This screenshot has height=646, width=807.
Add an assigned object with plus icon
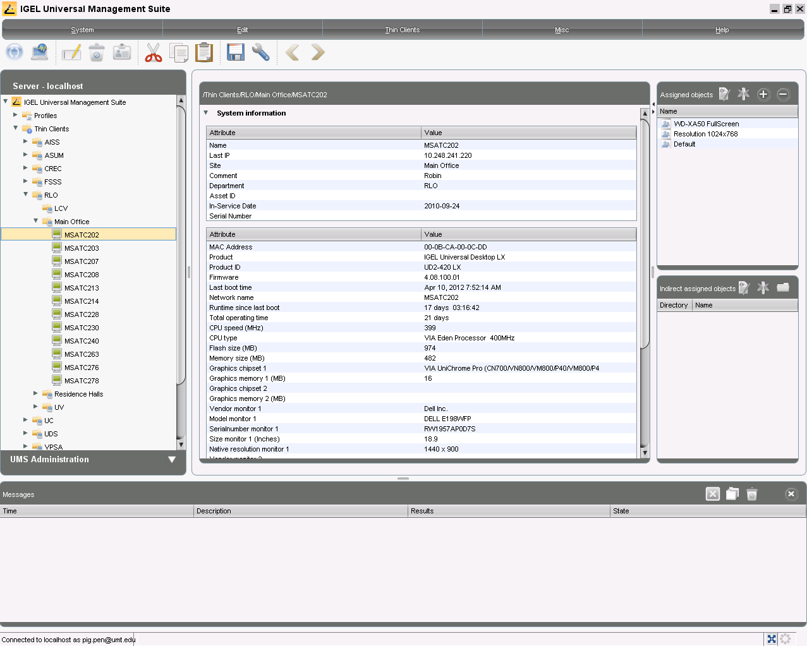point(763,94)
